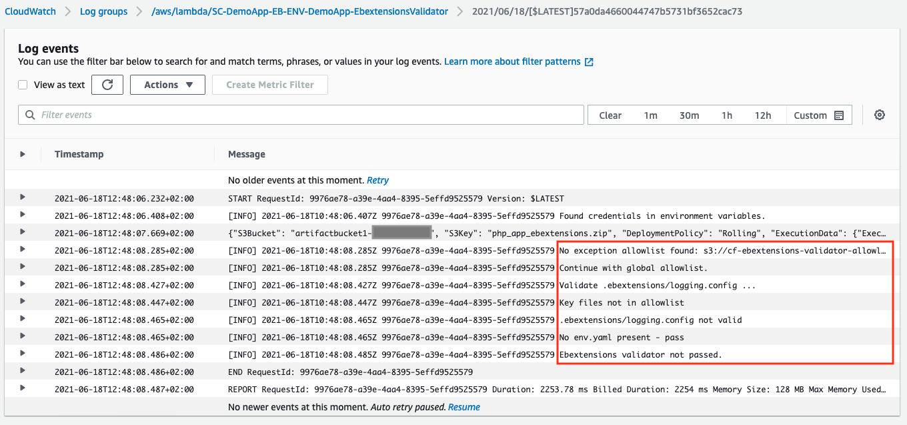
Task: Expand the Key files not in allowlist row
Action: pyautogui.click(x=23, y=302)
